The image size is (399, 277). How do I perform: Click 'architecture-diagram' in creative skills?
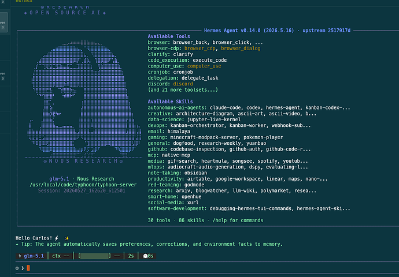click(204, 114)
